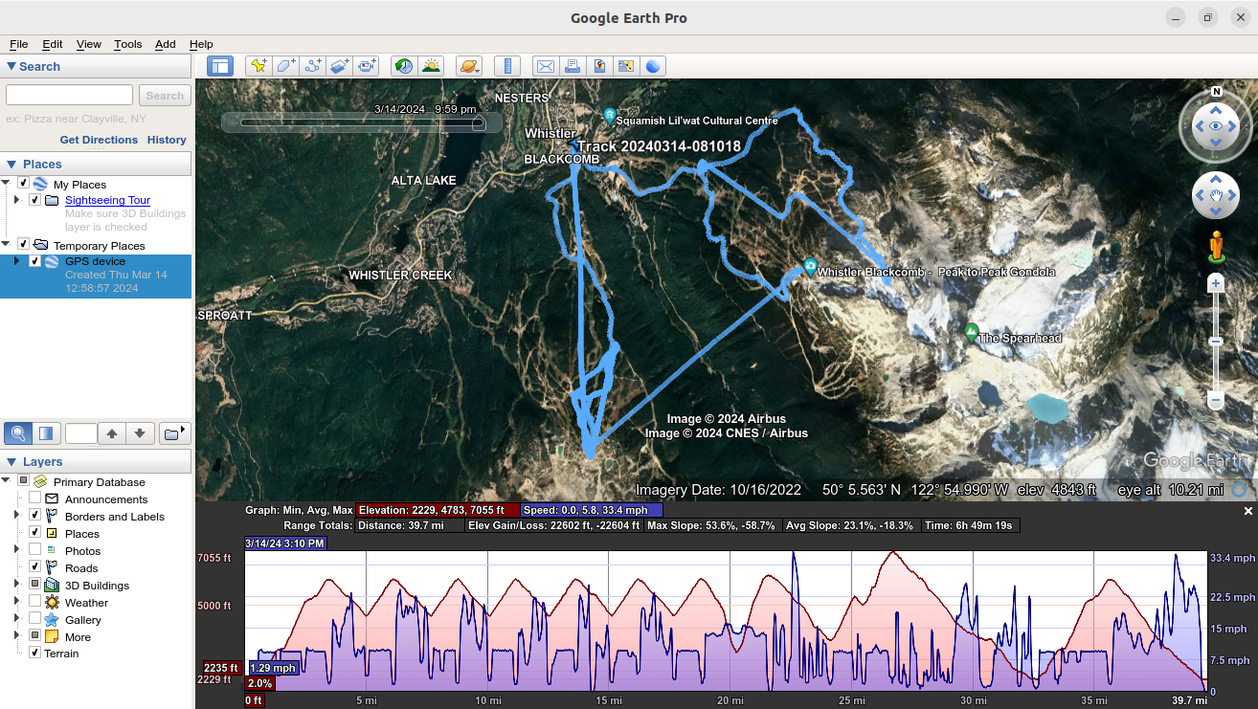Enable the Photos layer checkbox

(x=35, y=550)
